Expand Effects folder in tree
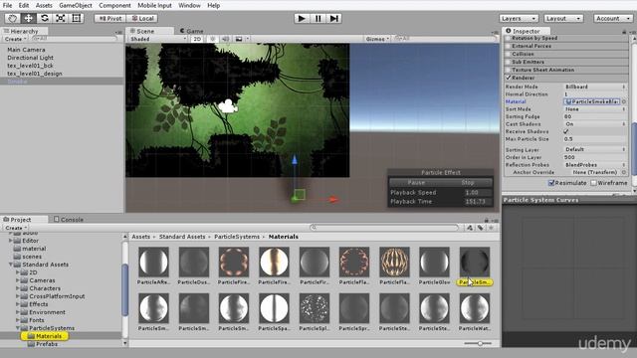The image size is (637, 358). [18, 304]
